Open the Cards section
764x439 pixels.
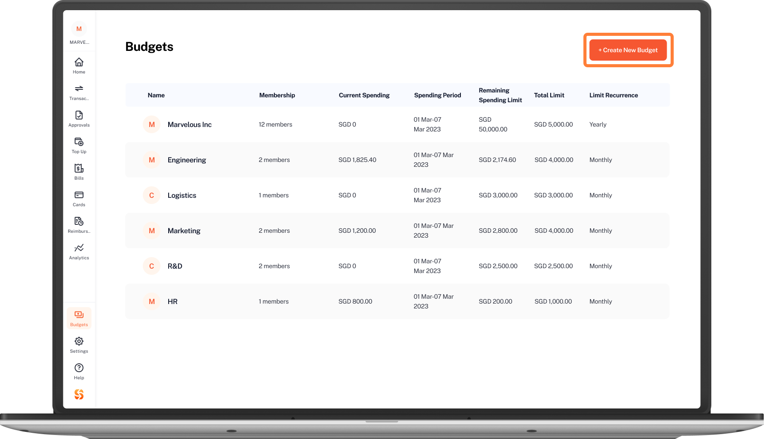pyautogui.click(x=79, y=198)
